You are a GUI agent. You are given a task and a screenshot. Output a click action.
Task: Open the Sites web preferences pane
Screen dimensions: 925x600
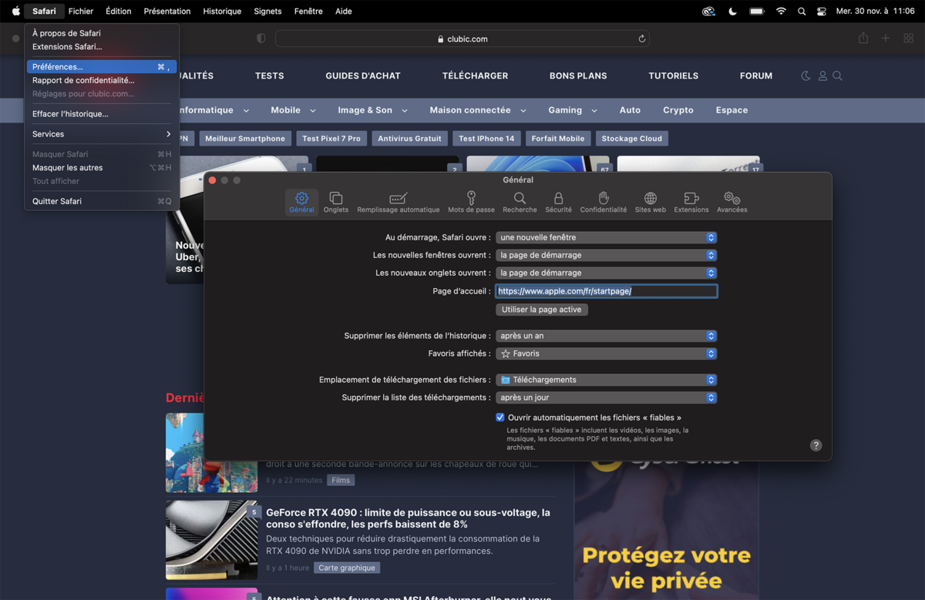coord(650,203)
